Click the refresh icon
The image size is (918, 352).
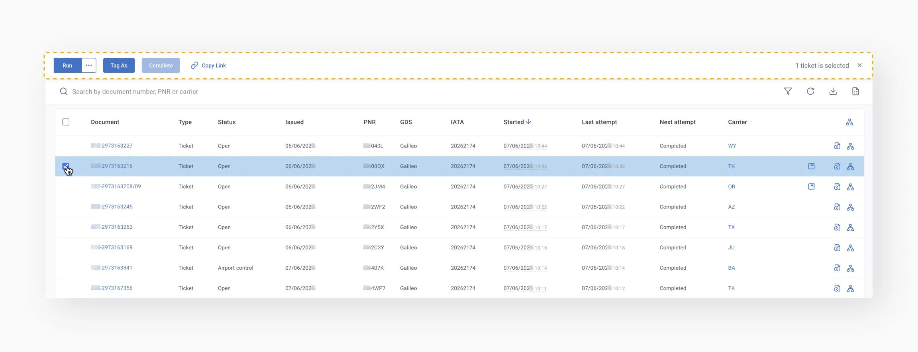click(810, 91)
